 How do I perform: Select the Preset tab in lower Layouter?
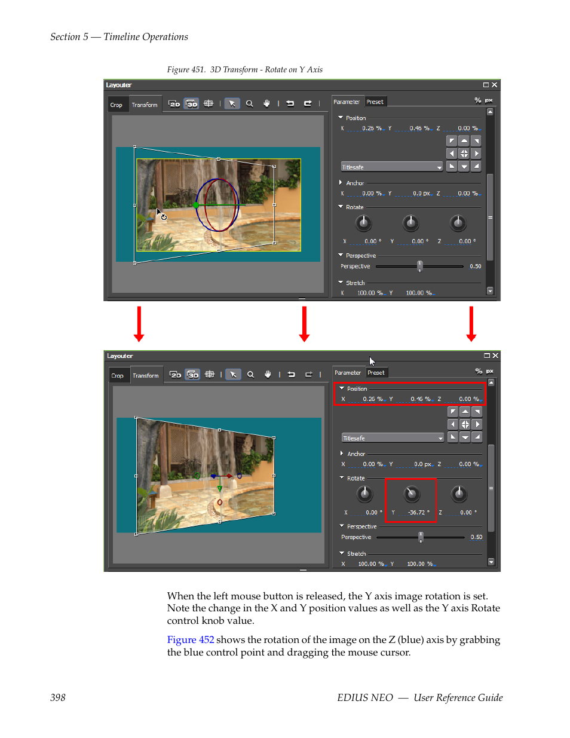(376, 372)
